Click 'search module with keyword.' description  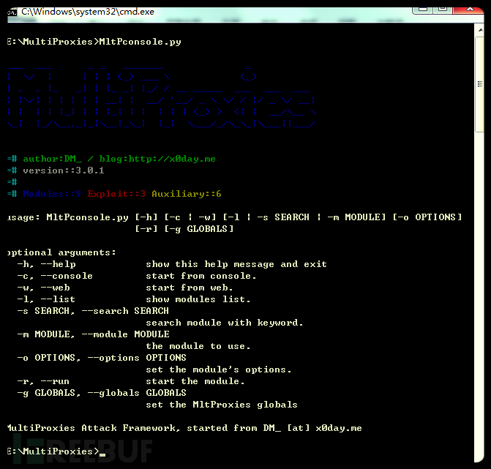[225, 323]
